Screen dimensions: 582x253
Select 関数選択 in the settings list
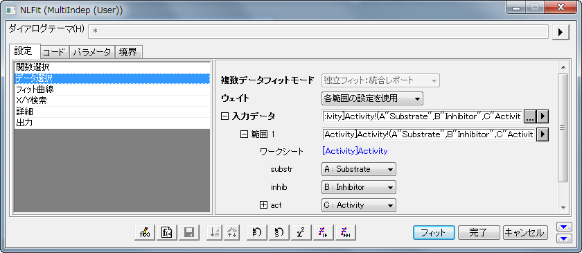coord(112,68)
